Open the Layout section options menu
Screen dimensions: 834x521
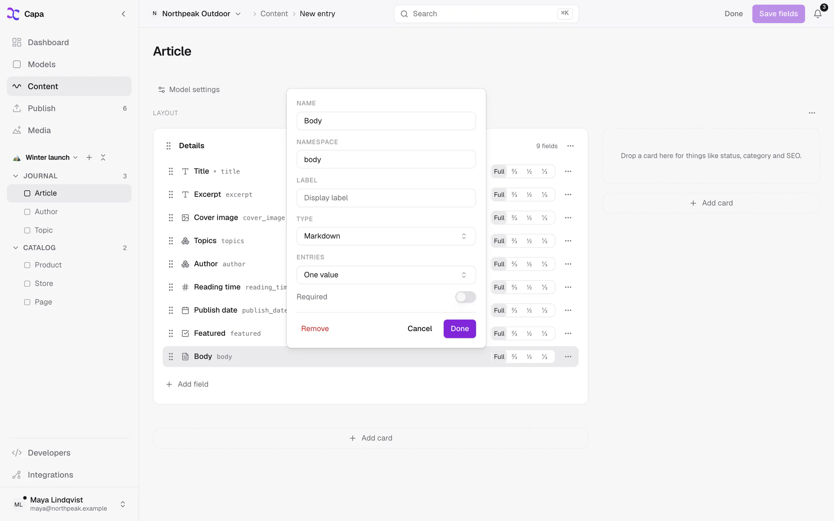(812, 113)
